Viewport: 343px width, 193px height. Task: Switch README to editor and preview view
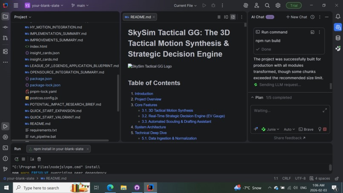[x=226, y=17]
